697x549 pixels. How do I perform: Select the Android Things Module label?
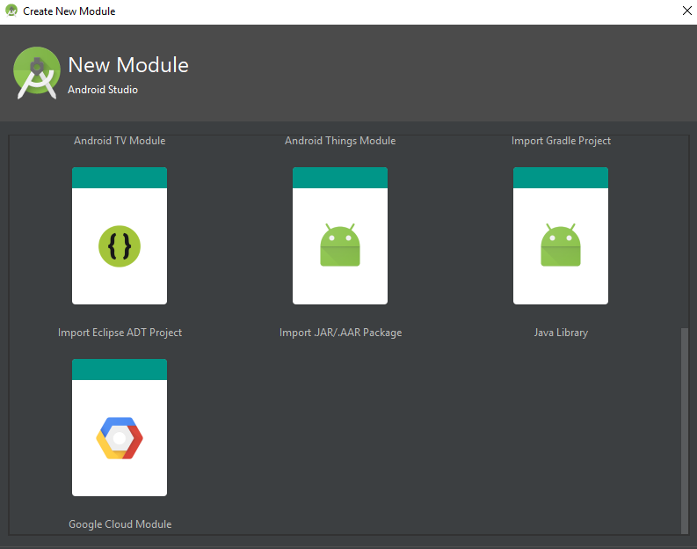[x=340, y=141]
